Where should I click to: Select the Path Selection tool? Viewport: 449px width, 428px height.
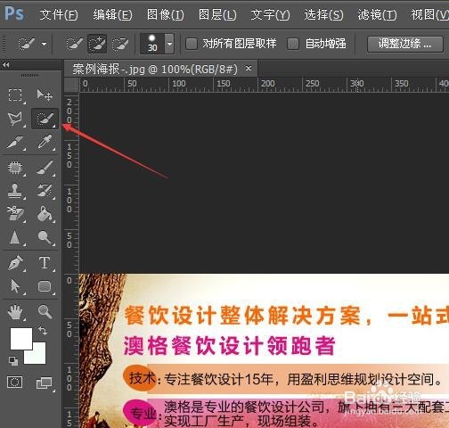15,286
